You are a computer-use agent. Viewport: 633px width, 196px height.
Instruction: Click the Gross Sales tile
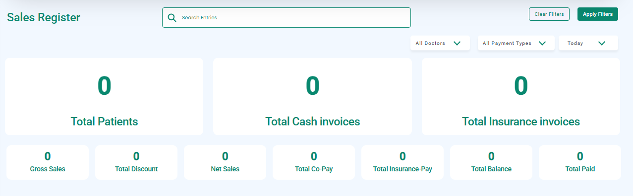pos(48,162)
